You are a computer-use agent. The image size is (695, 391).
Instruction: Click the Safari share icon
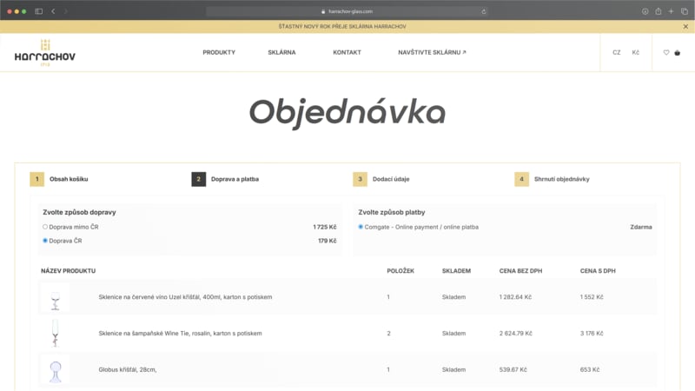659,11
